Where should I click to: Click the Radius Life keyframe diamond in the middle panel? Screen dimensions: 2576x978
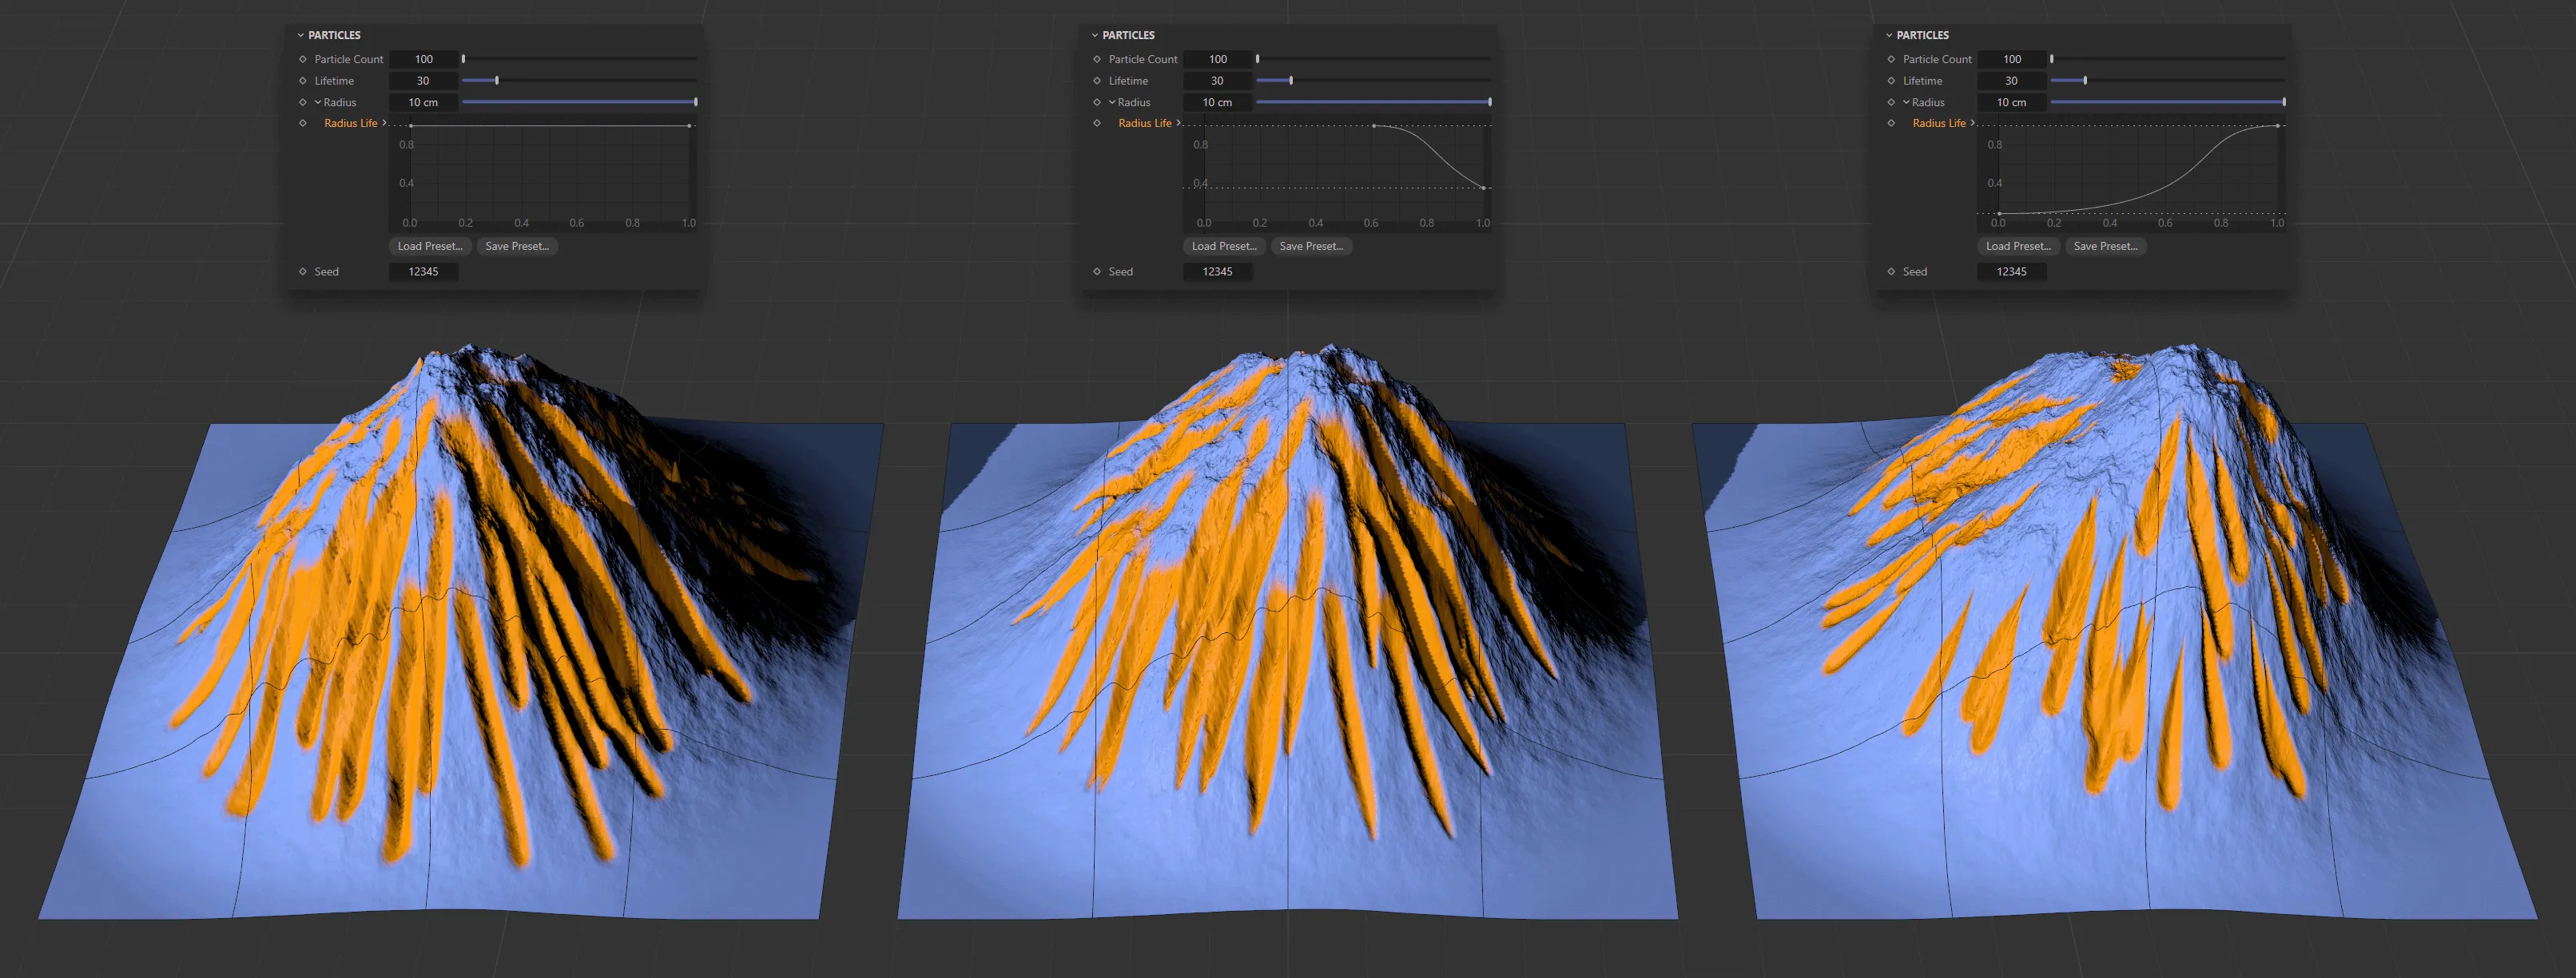(x=1096, y=123)
